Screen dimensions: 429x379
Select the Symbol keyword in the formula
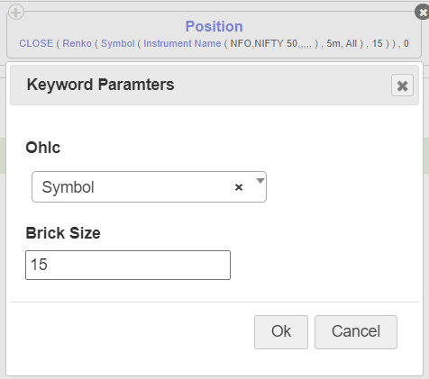118,43
